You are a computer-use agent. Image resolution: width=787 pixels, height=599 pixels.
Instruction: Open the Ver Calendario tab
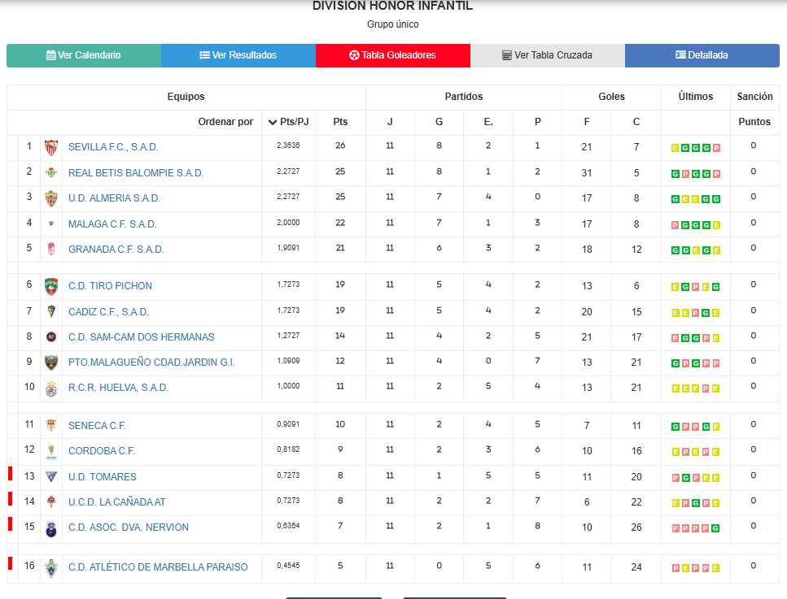[84, 55]
